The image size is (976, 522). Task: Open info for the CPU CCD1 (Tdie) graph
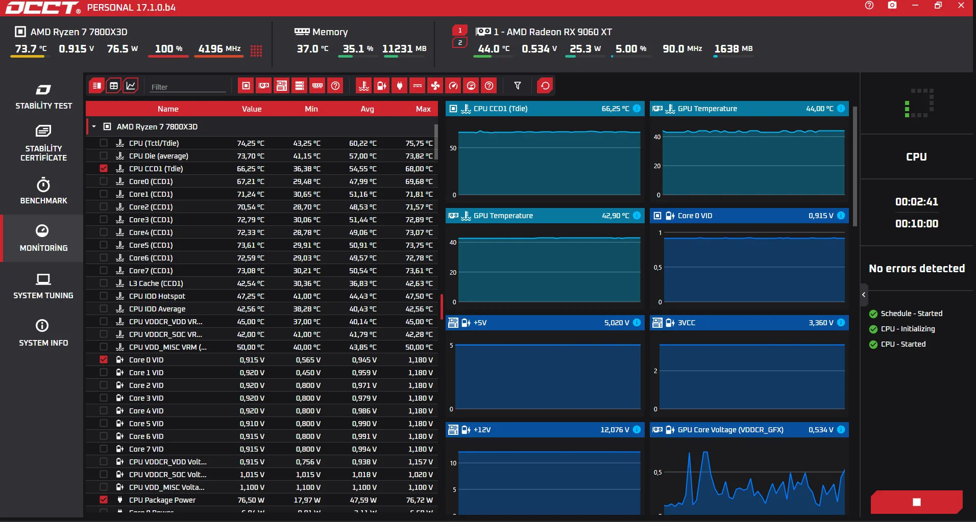coord(637,109)
